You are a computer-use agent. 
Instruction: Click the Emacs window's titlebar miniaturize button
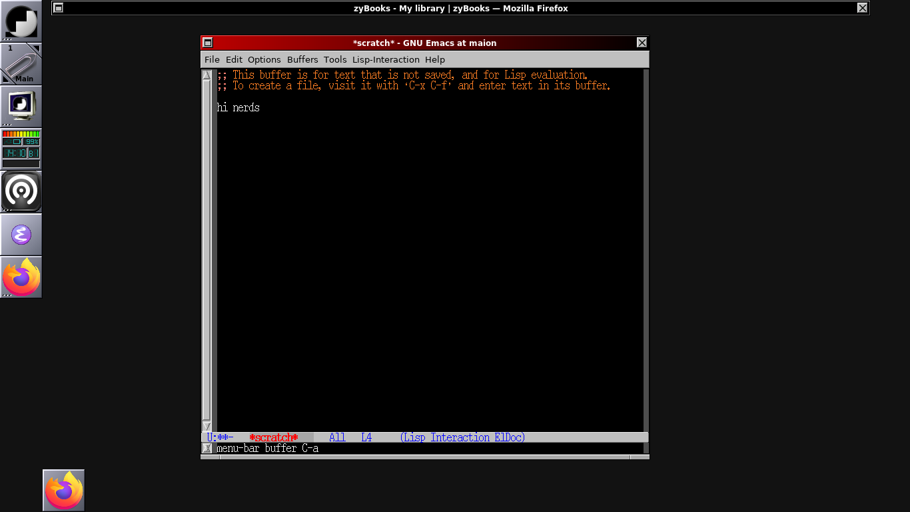208,43
